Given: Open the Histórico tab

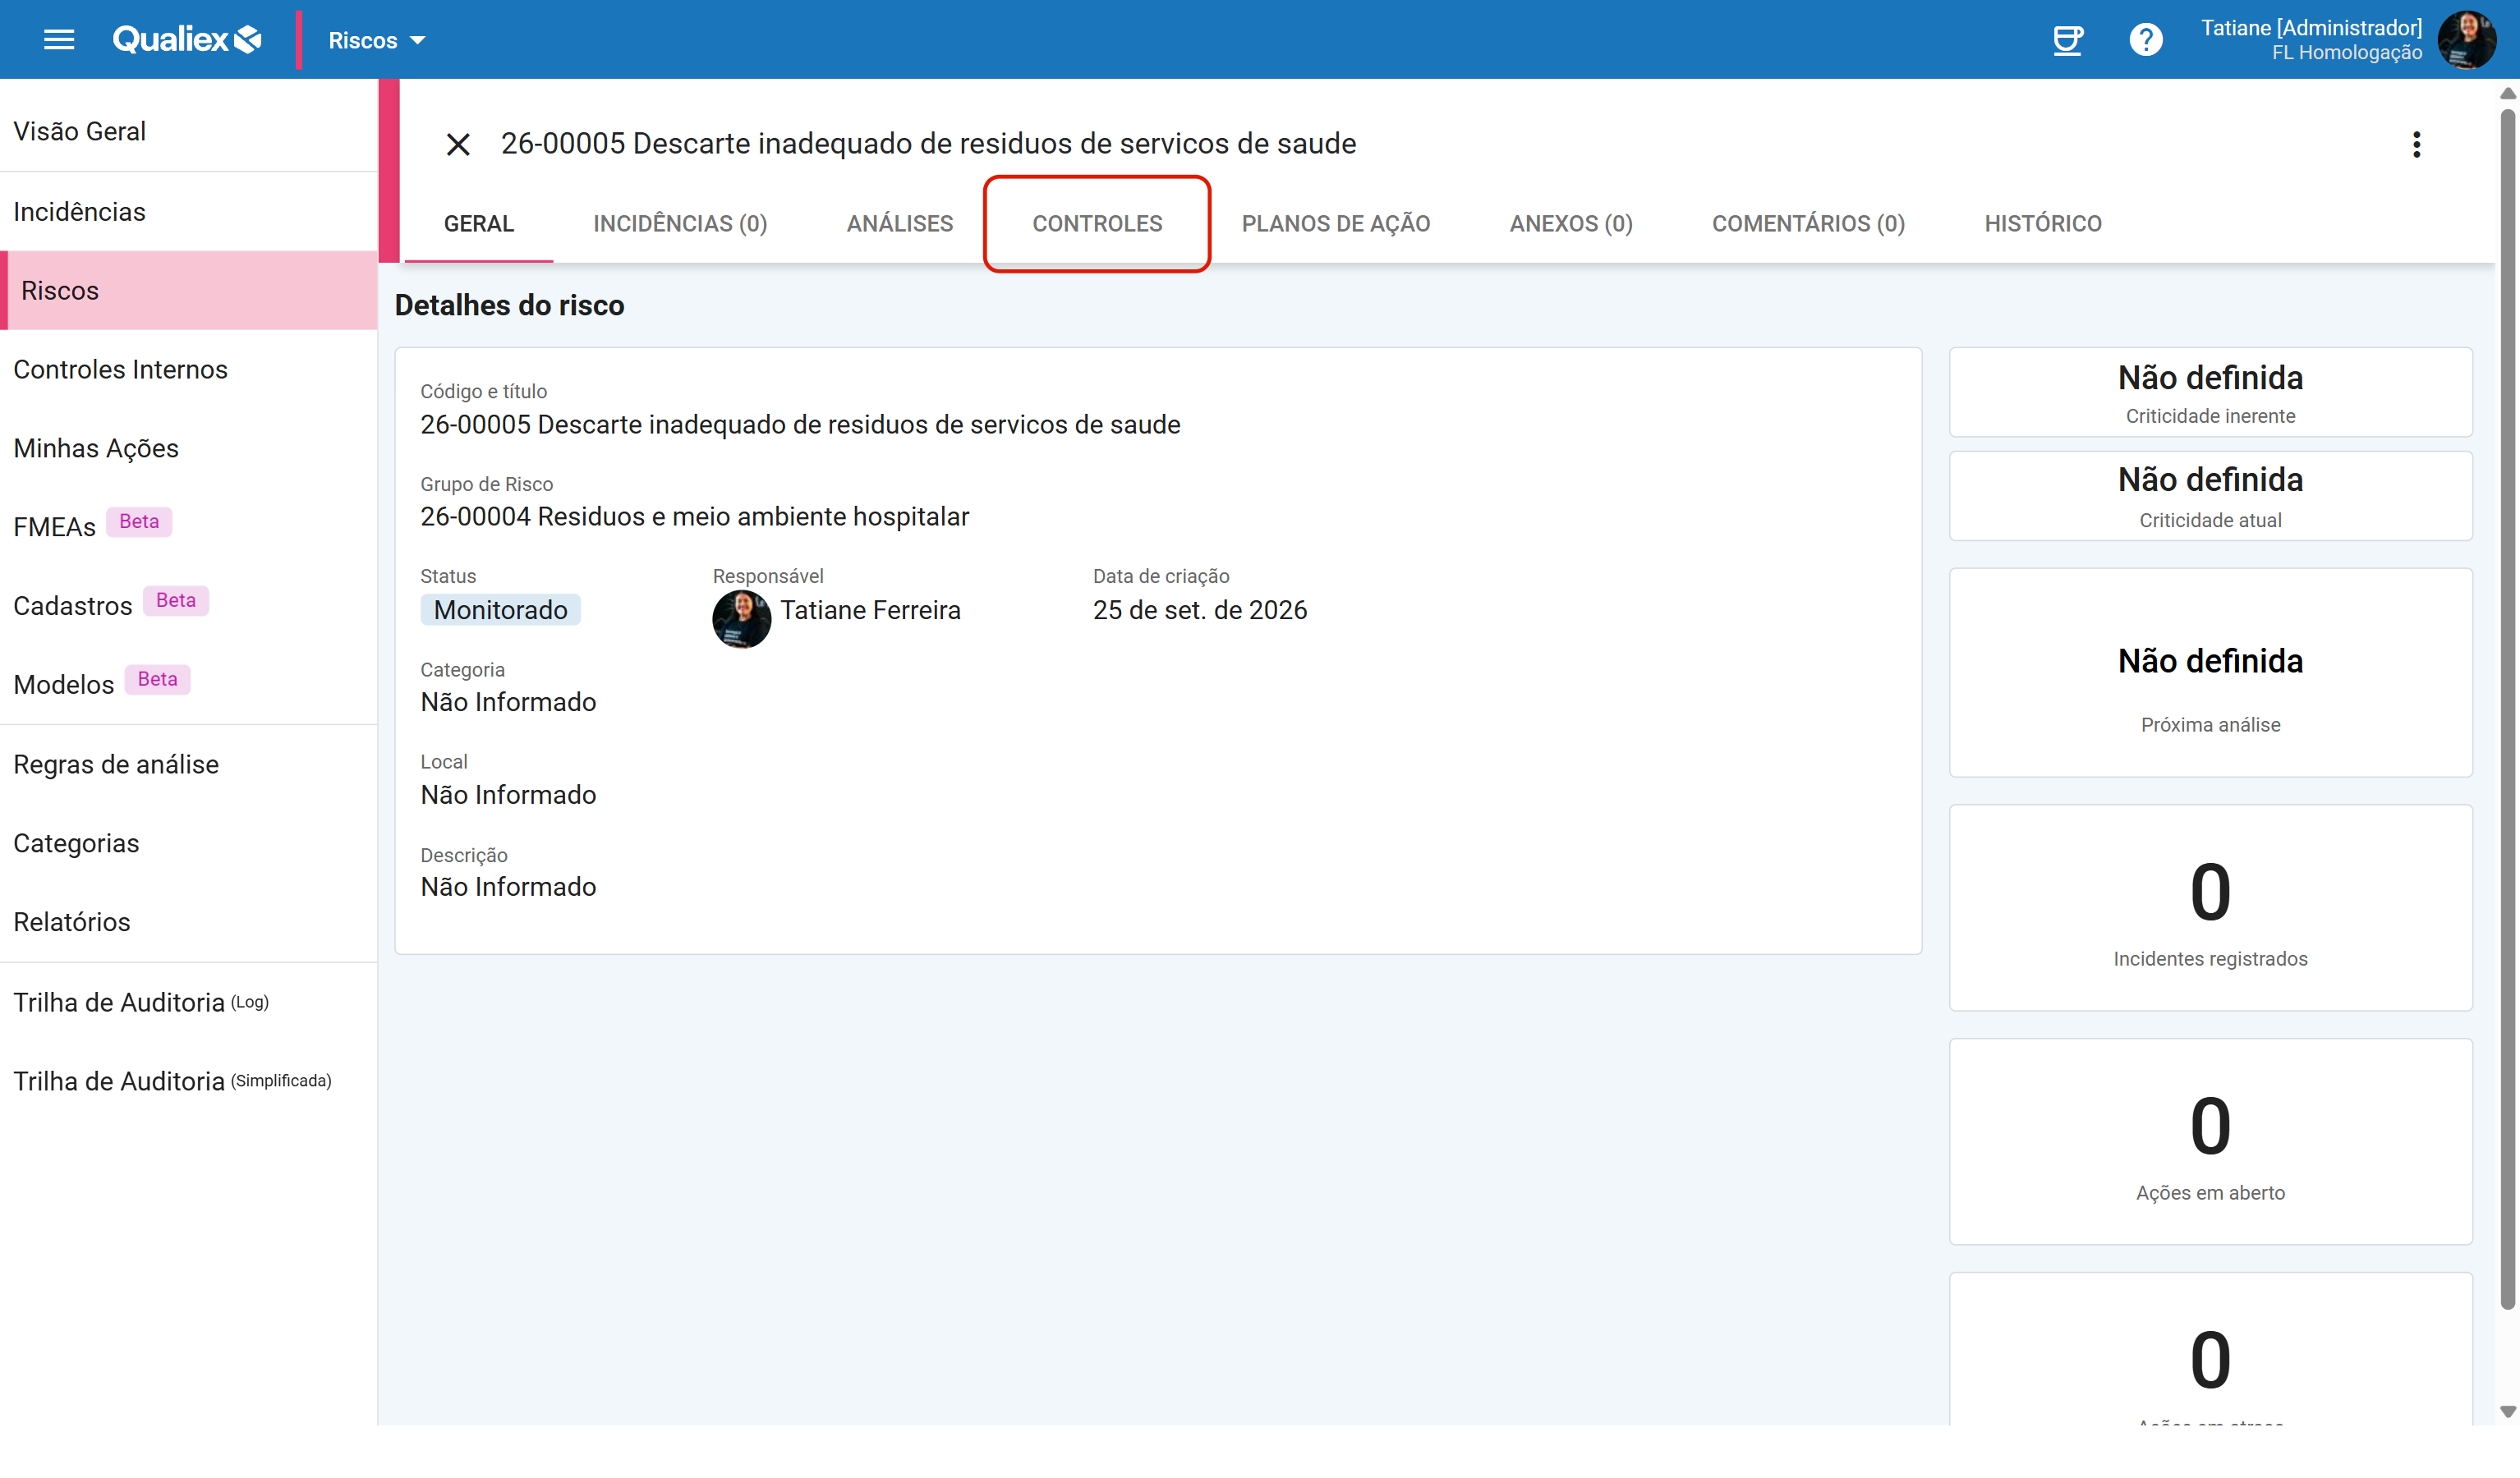Looking at the screenshot, I should pyautogui.click(x=2042, y=223).
